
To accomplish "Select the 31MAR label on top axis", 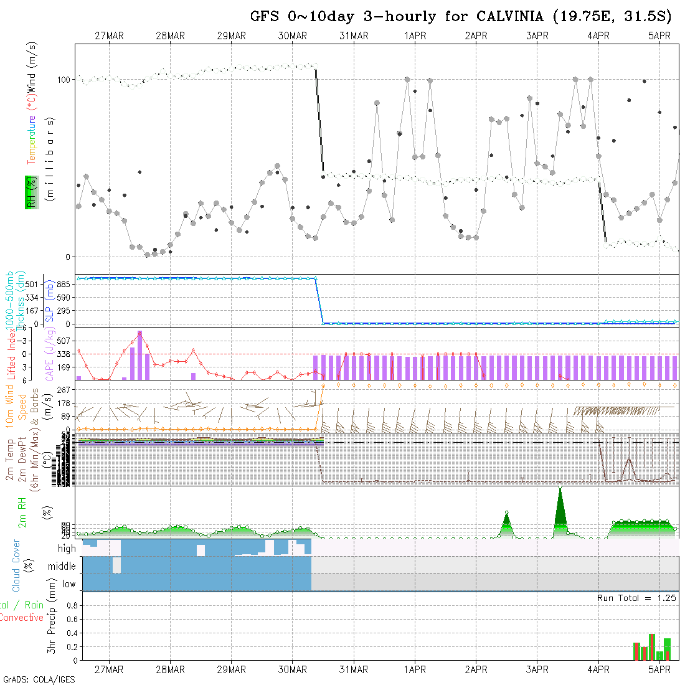I will coord(354,36).
